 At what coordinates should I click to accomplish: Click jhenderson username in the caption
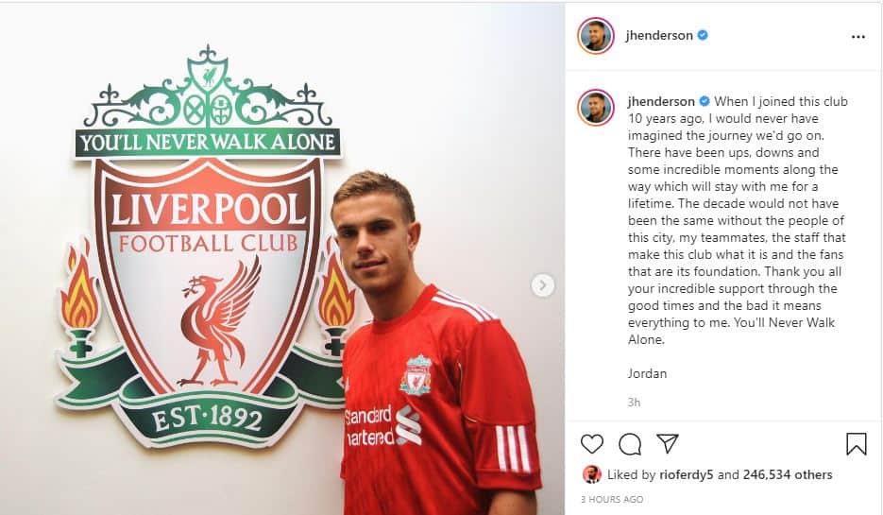coord(661,101)
